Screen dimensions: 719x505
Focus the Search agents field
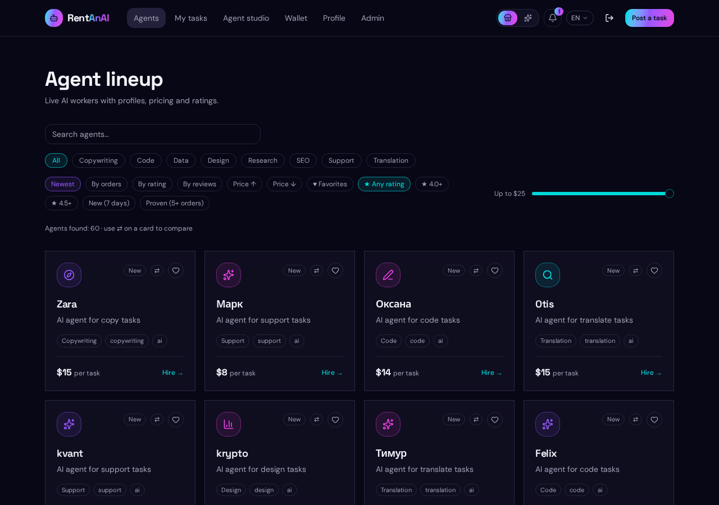click(x=153, y=134)
